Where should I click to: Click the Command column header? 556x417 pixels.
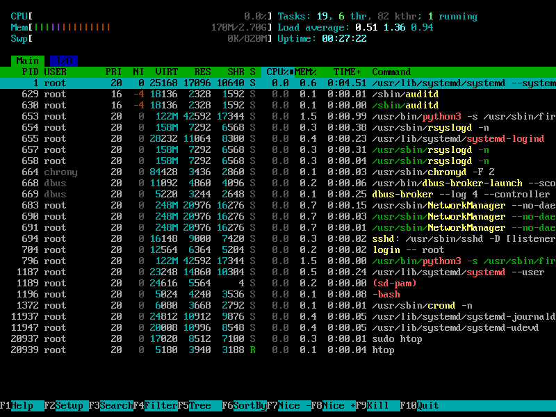(391, 72)
